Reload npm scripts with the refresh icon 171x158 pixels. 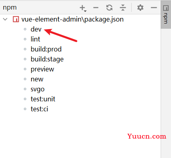[x=109, y=8]
